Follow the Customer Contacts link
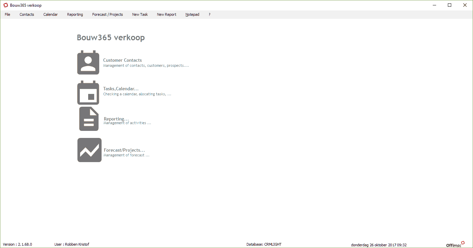473x248 pixels. 122,60
